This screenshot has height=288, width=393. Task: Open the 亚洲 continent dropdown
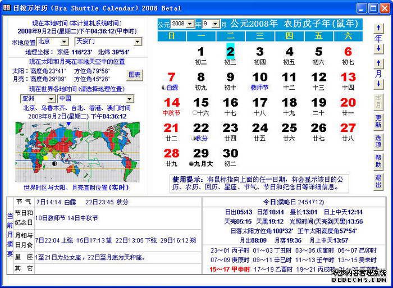coord(52,99)
